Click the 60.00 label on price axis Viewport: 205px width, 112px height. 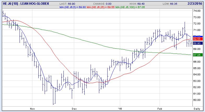point(197,100)
